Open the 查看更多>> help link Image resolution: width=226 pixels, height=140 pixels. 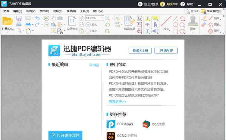click(x=117, y=101)
